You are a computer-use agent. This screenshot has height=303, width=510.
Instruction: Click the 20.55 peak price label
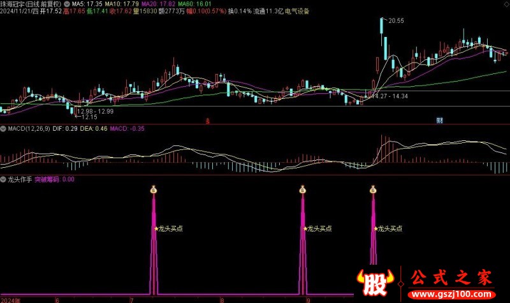396,21
